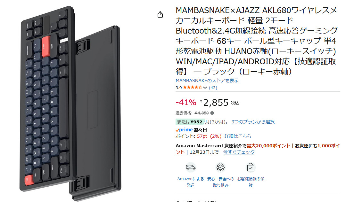Viewport: 346px width, 202px height.
Task: Open the points 詳細はこちら link
Action: (x=238, y=136)
